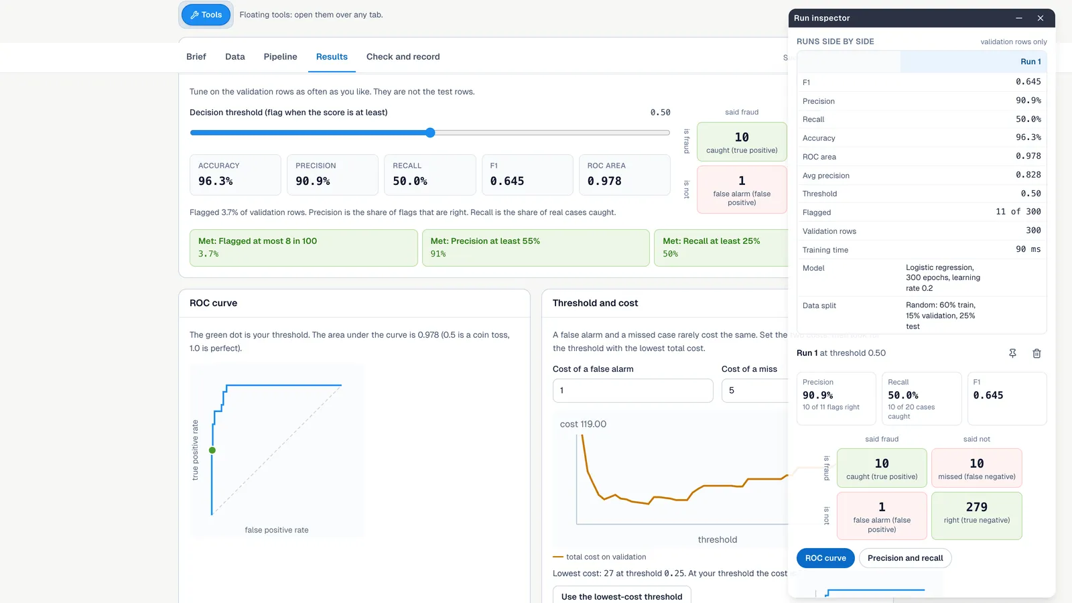This screenshot has width=1072, height=603.
Task: Click the Cost of a miss field
Action: pyautogui.click(x=756, y=391)
